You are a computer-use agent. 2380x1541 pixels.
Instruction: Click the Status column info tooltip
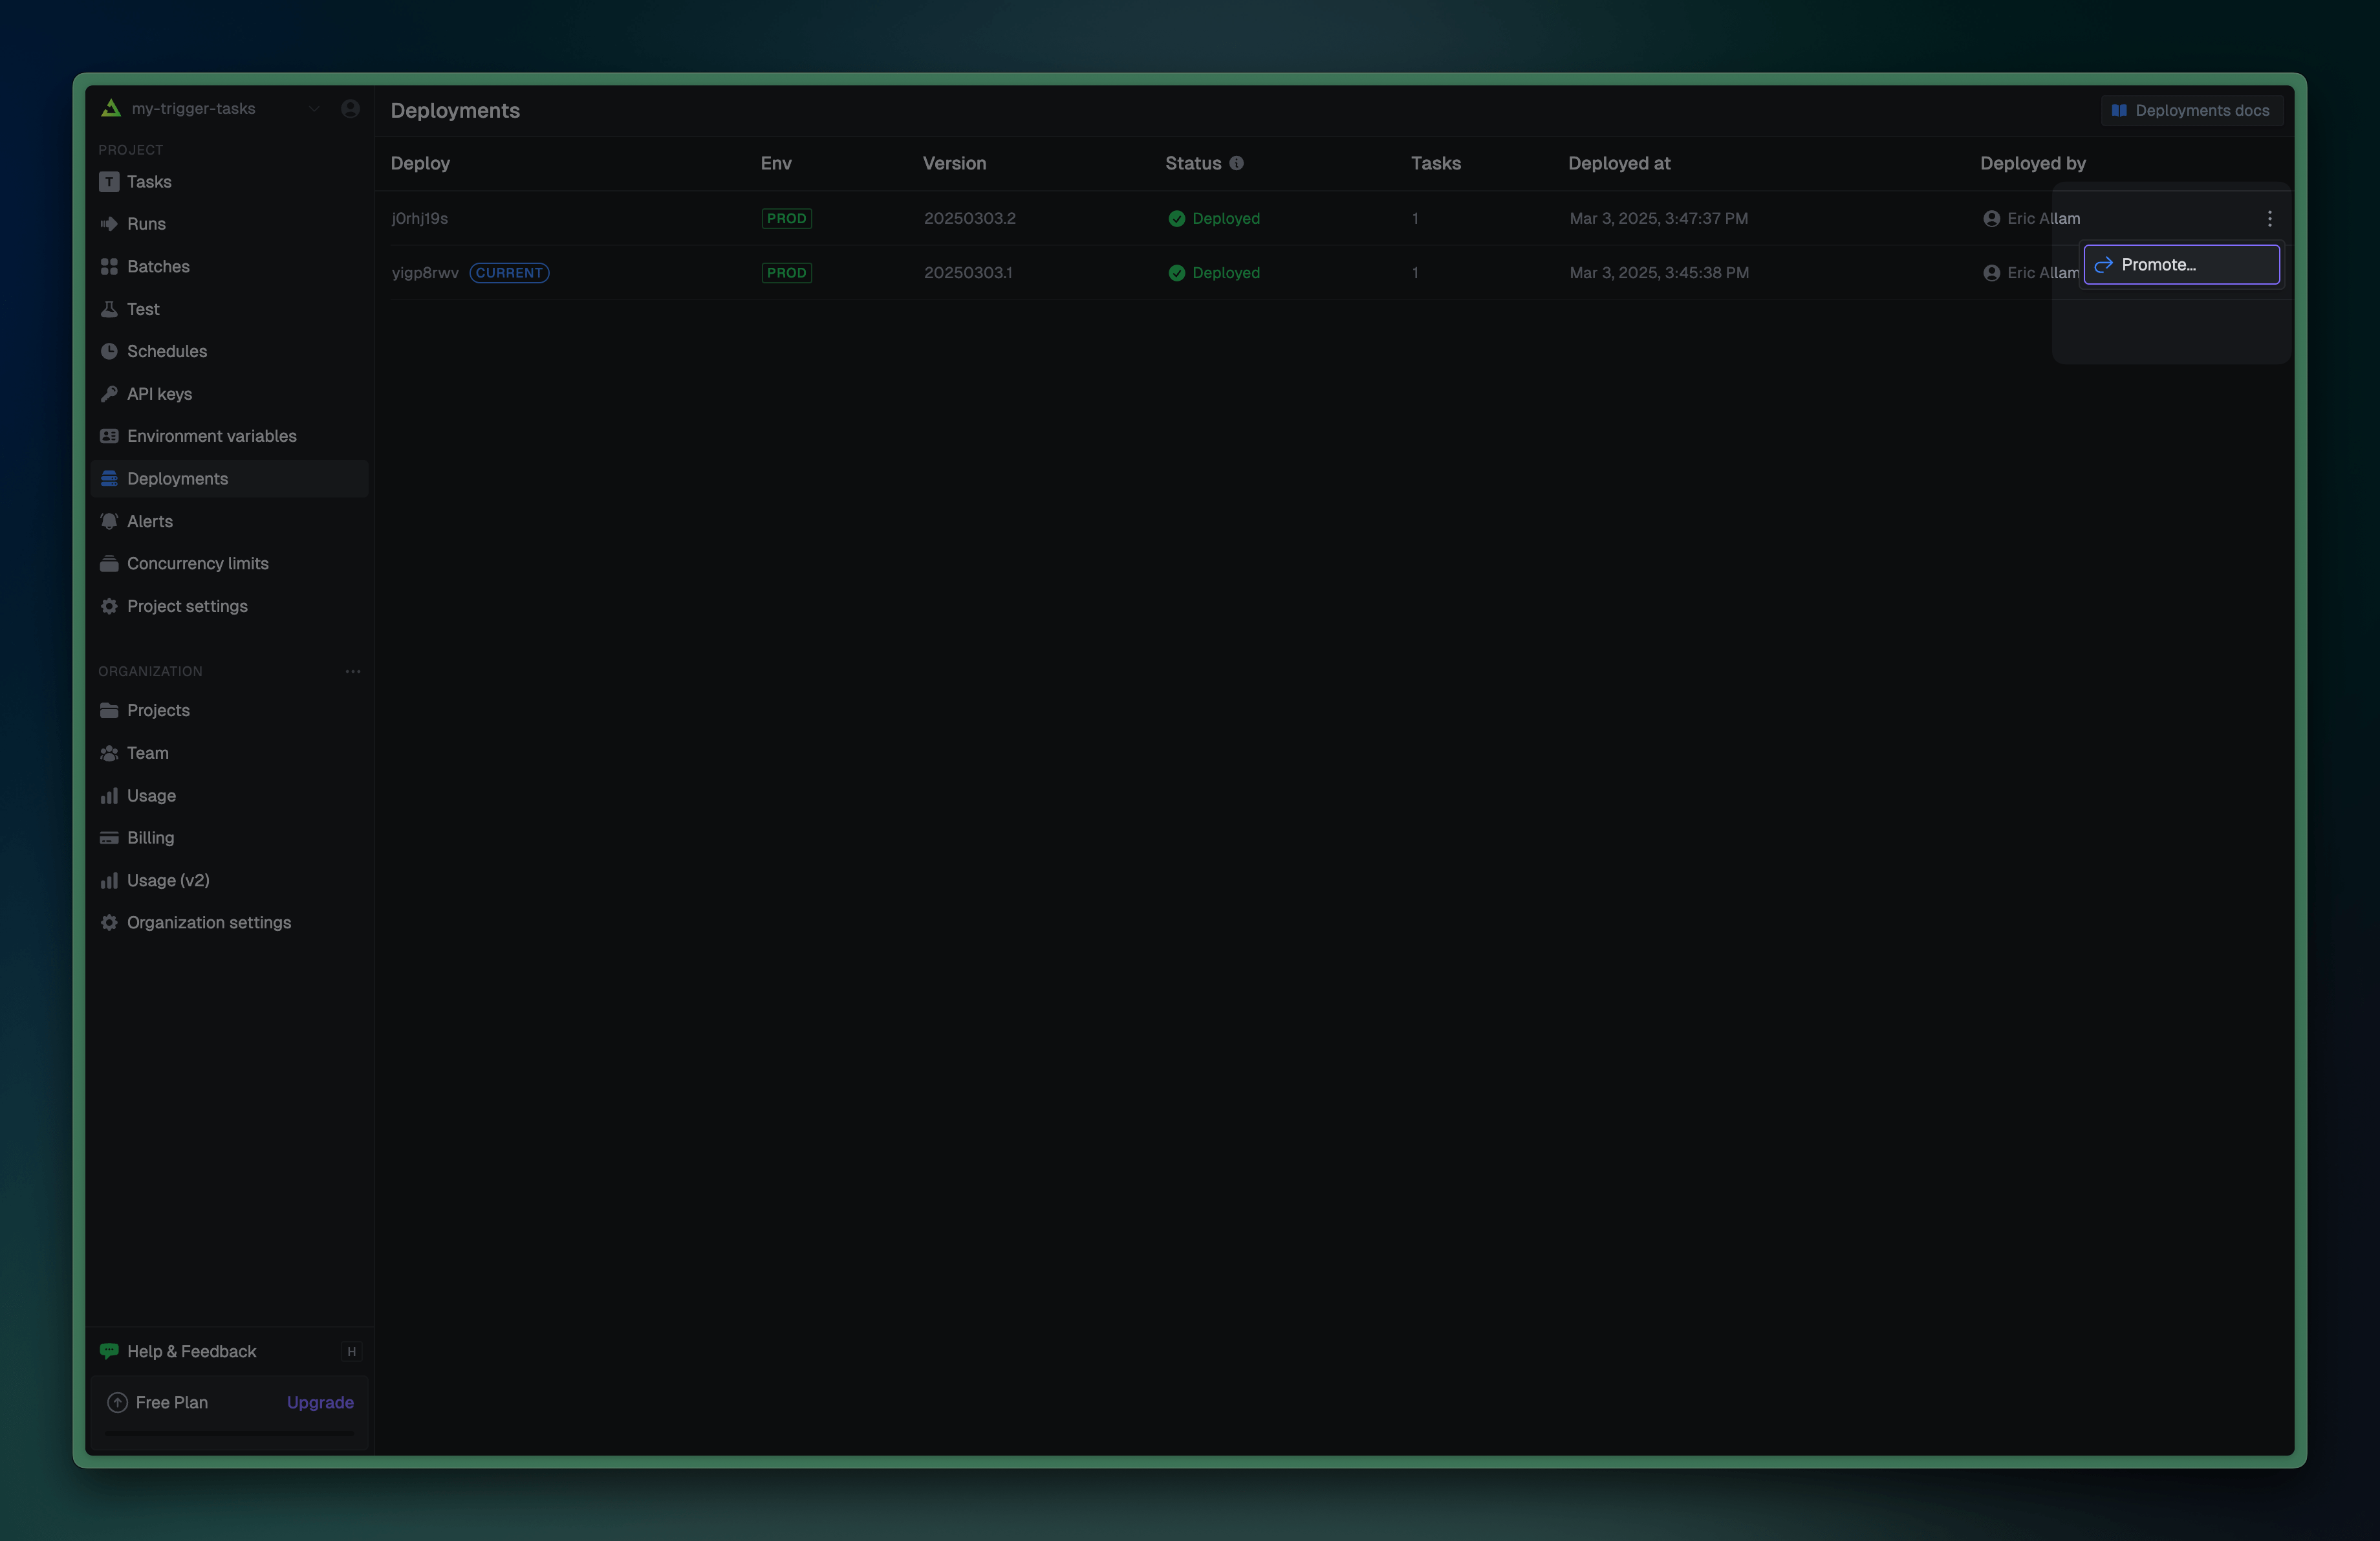pyautogui.click(x=1236, y=163)
